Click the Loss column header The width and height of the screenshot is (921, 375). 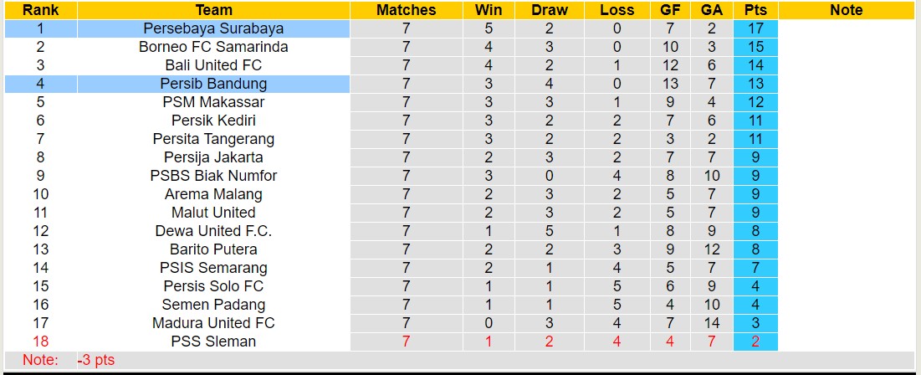617,10
